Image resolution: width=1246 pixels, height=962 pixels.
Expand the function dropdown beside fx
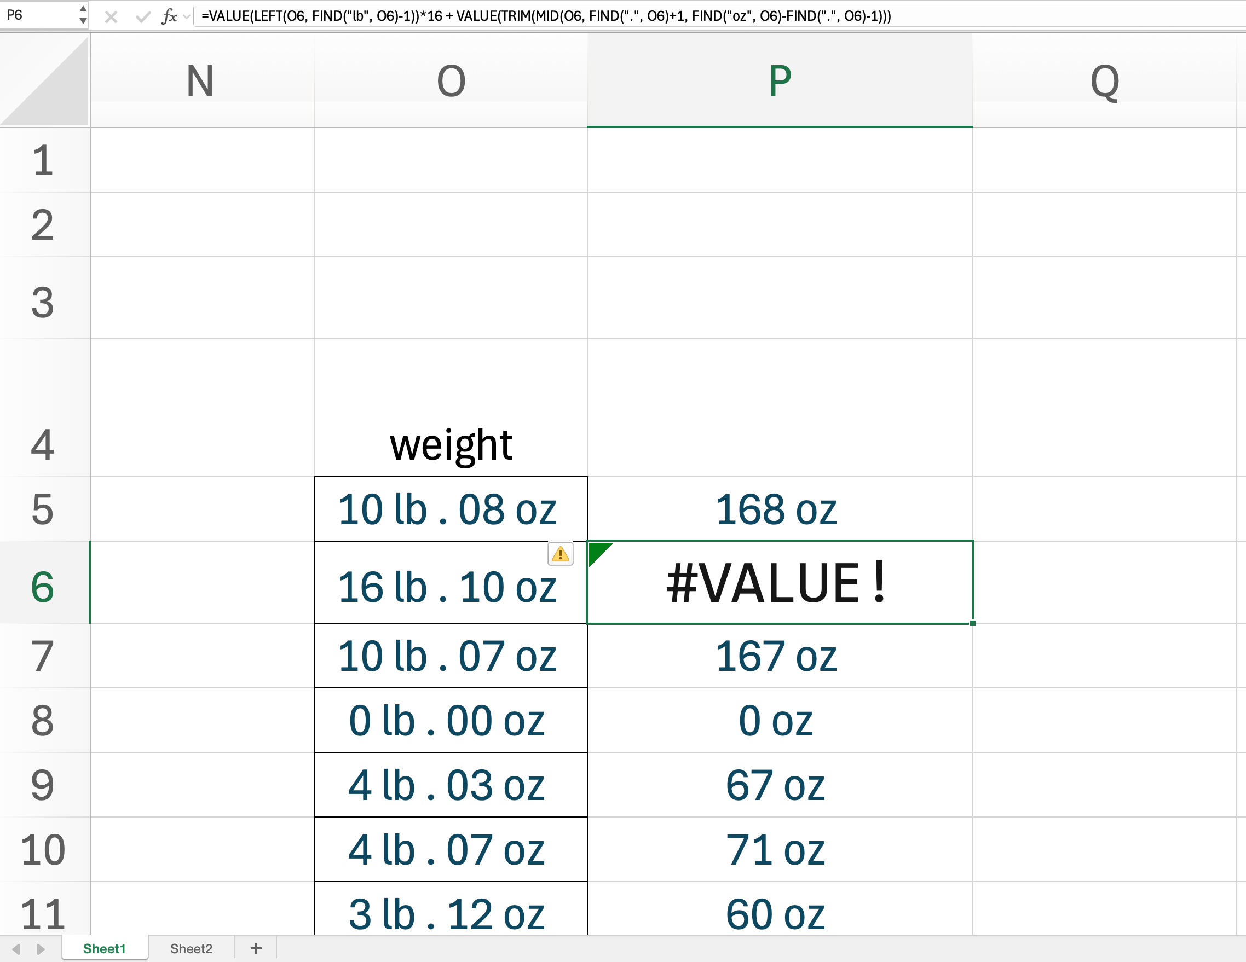pos(187,16)
